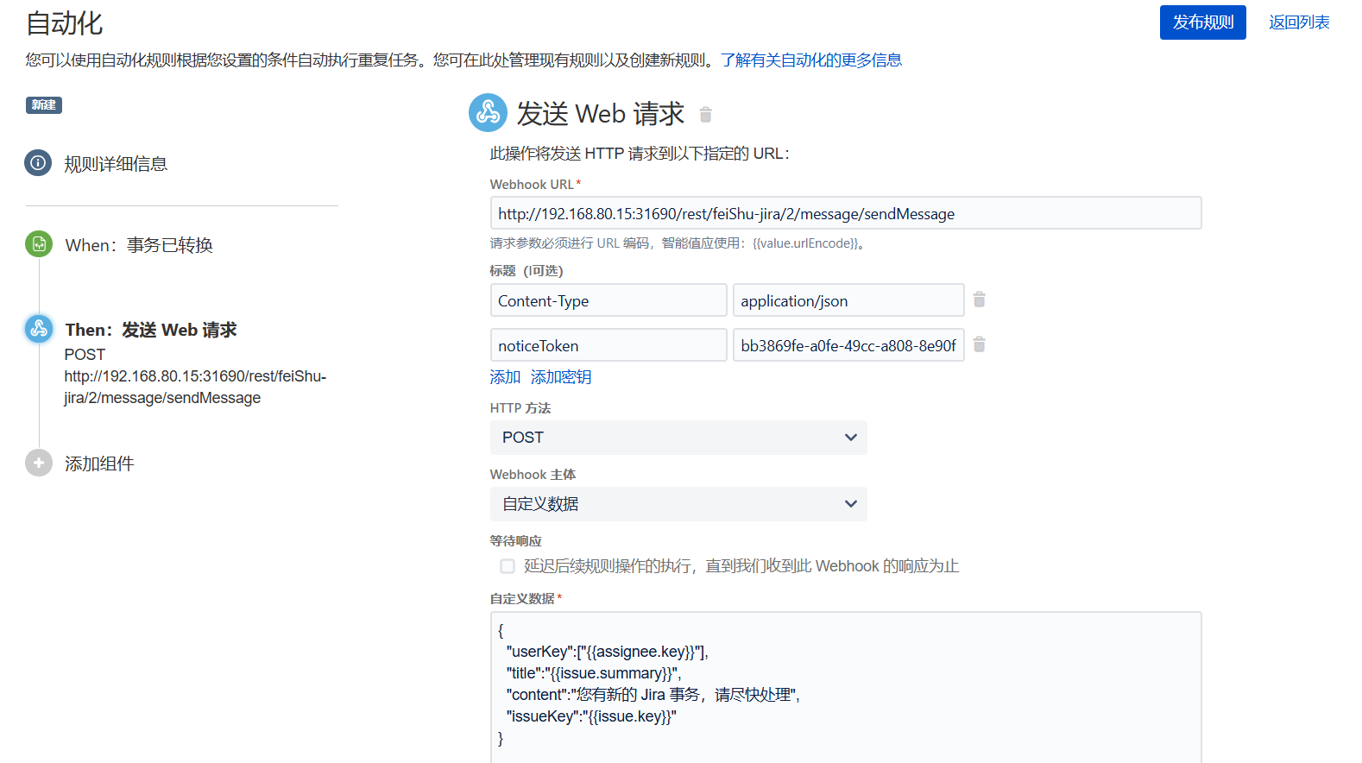Screen dimensions: 1362x763
Task: Open the HTTP 方法 POST dropdown
Action: (678, 438)
